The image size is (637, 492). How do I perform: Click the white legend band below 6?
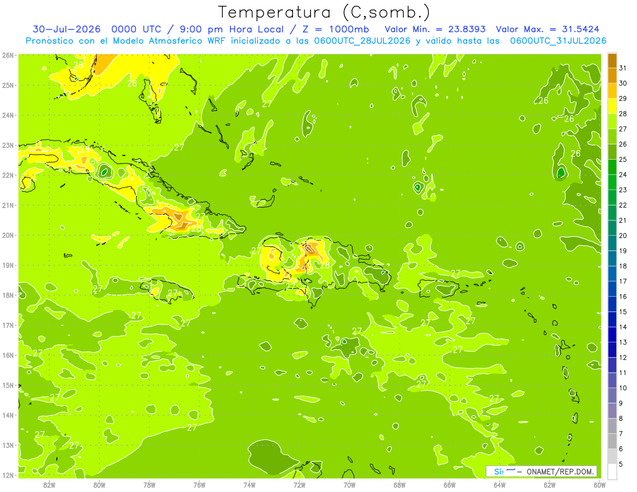coord(612,471)
